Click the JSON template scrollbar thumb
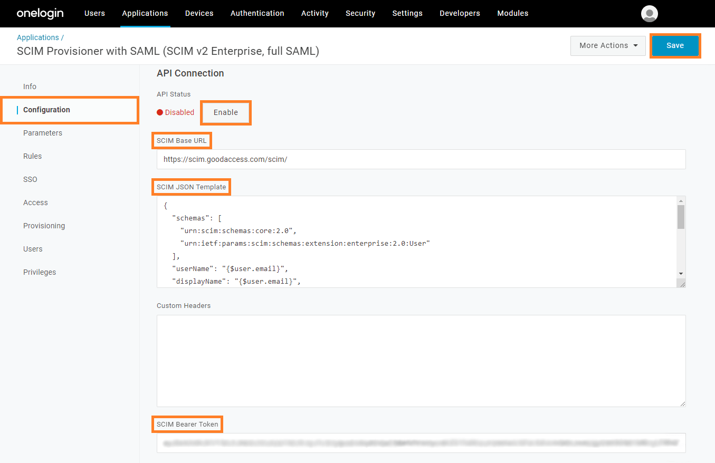 pos(681,217)
